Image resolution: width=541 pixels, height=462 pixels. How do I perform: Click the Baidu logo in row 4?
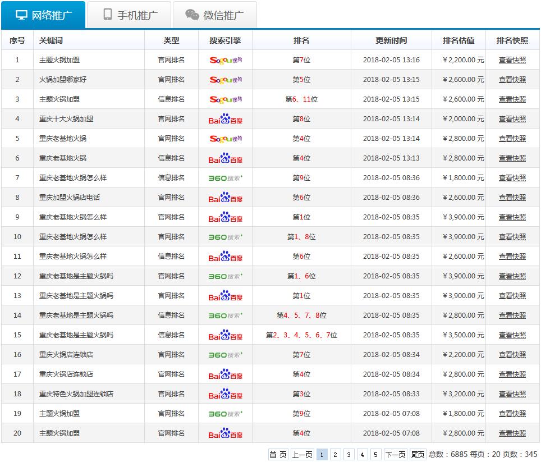[x=225, y=118]
